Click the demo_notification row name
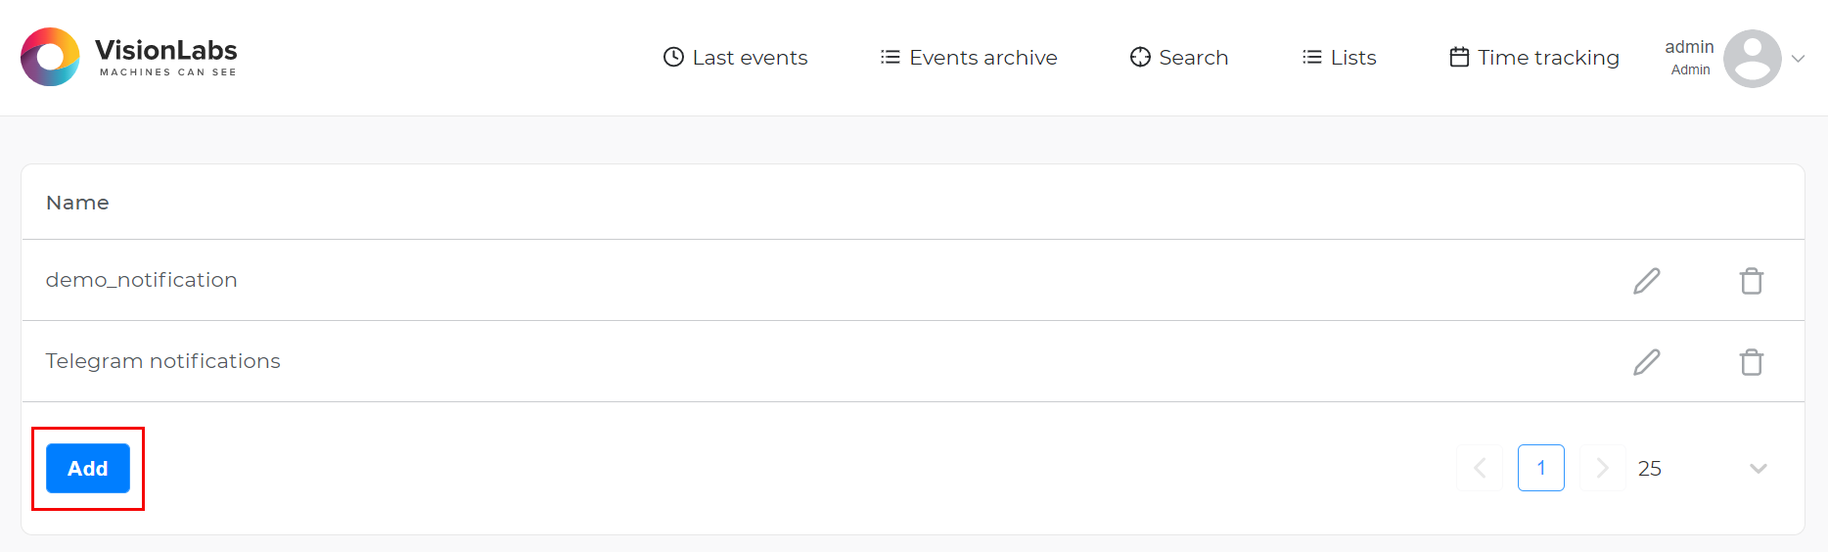Image resolution: width=1828 pixels, height=552 pixels. (142, 280)
